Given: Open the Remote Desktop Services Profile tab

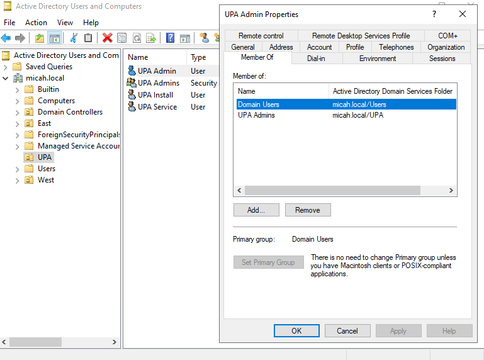Looking at the screenshot, I should click(361, 36).
